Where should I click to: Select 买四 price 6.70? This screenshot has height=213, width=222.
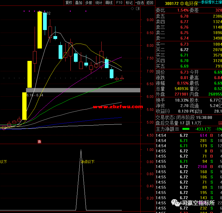[x=184, y=61]
